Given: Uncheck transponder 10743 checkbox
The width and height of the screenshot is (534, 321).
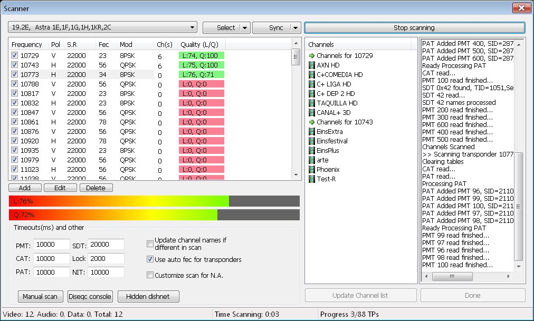Looking at the screenshot, I should click(x=14, y=65).
